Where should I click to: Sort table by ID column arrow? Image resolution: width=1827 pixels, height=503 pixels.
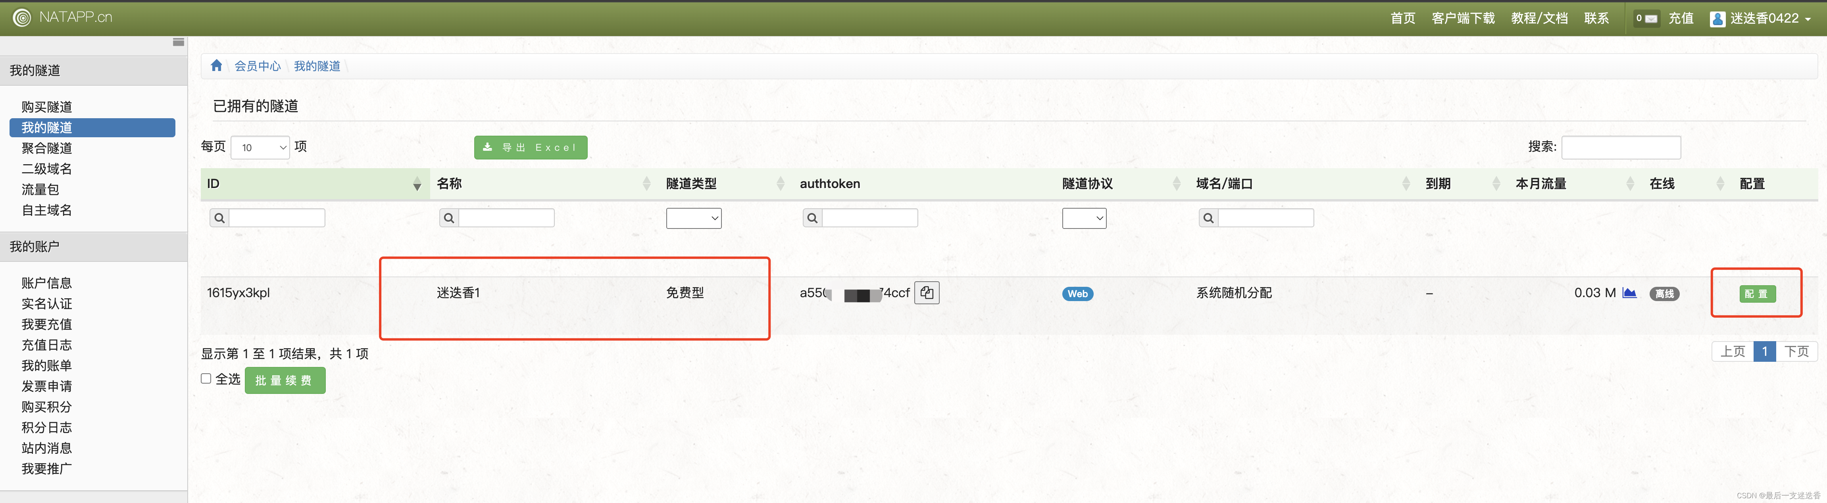[x=417, y=184]
